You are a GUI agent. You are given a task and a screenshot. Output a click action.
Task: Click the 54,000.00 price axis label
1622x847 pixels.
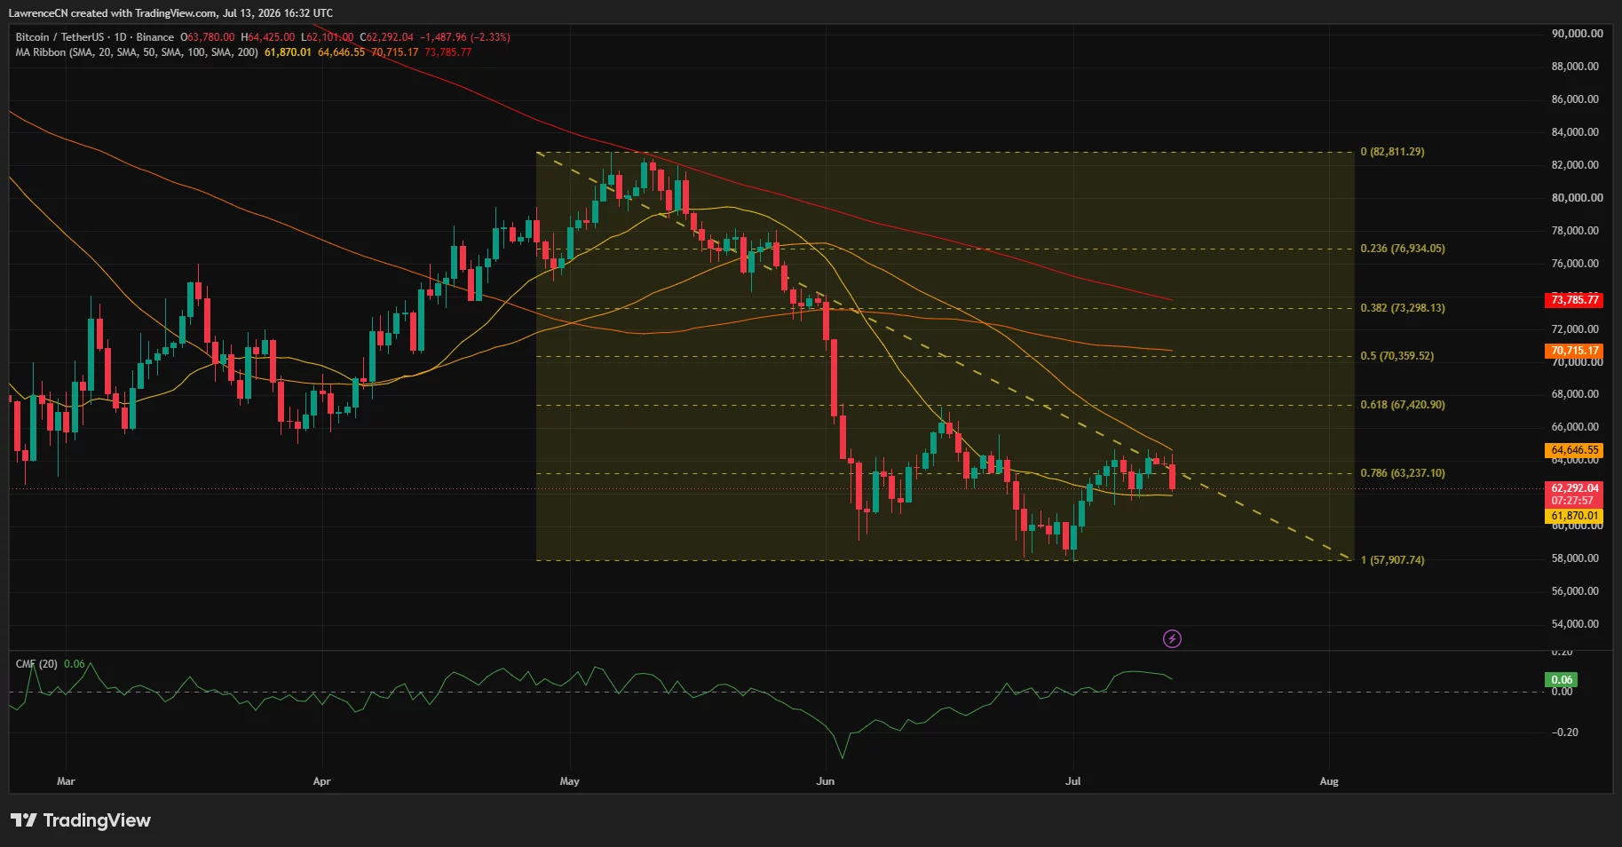pyautogui.click(x=1576, y=624)
